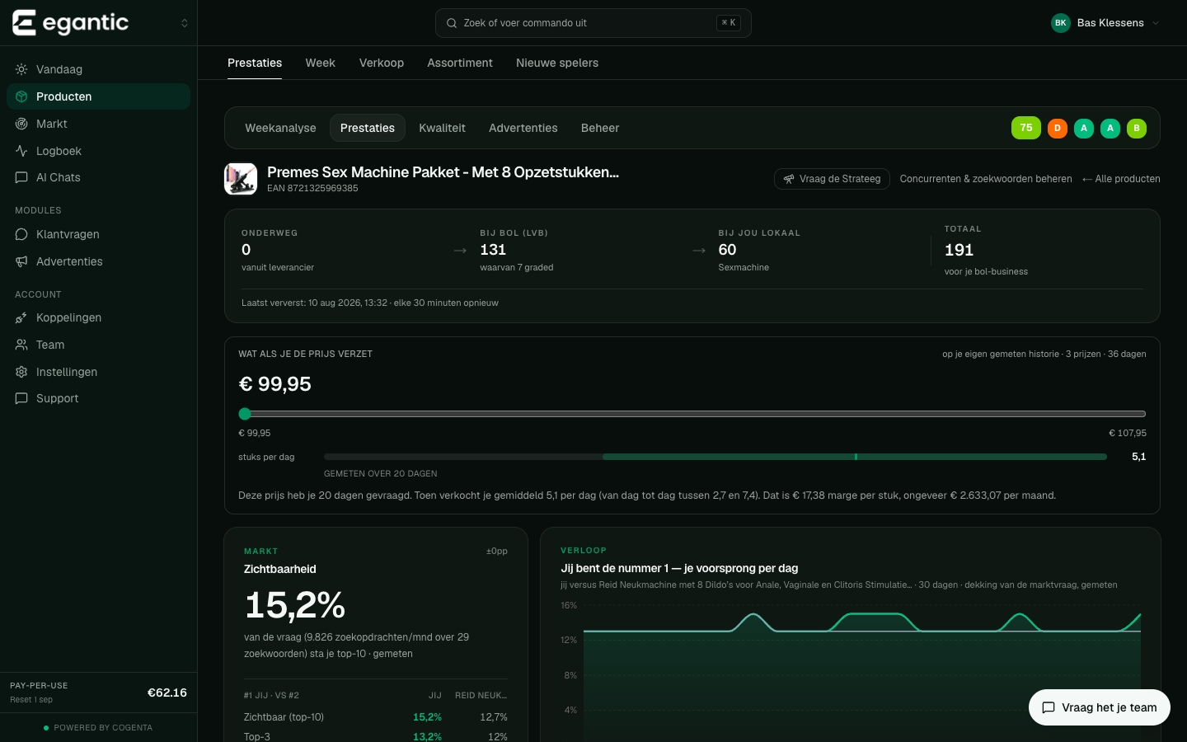
Task: Select the Advertenties sub-tab
Action: point(523,128)
